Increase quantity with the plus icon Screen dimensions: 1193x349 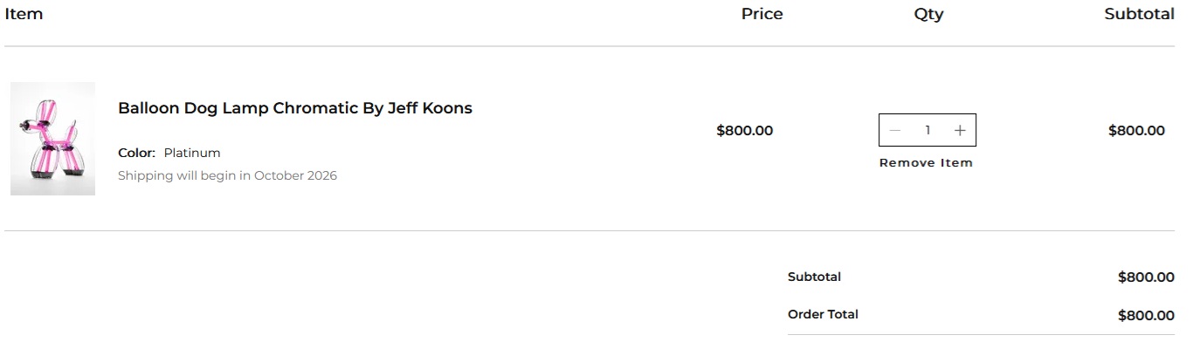click(960, 130)
